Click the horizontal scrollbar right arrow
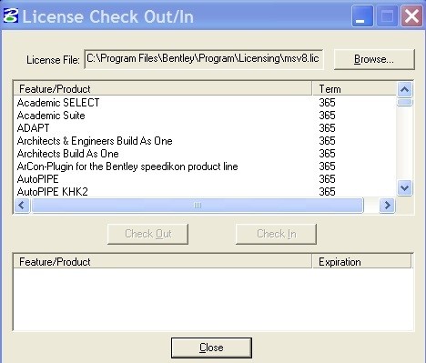Viewport: 426px width, 363px height. pos(387,206)
